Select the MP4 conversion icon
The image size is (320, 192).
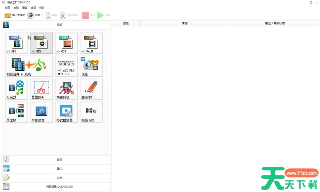pos(16,43)
